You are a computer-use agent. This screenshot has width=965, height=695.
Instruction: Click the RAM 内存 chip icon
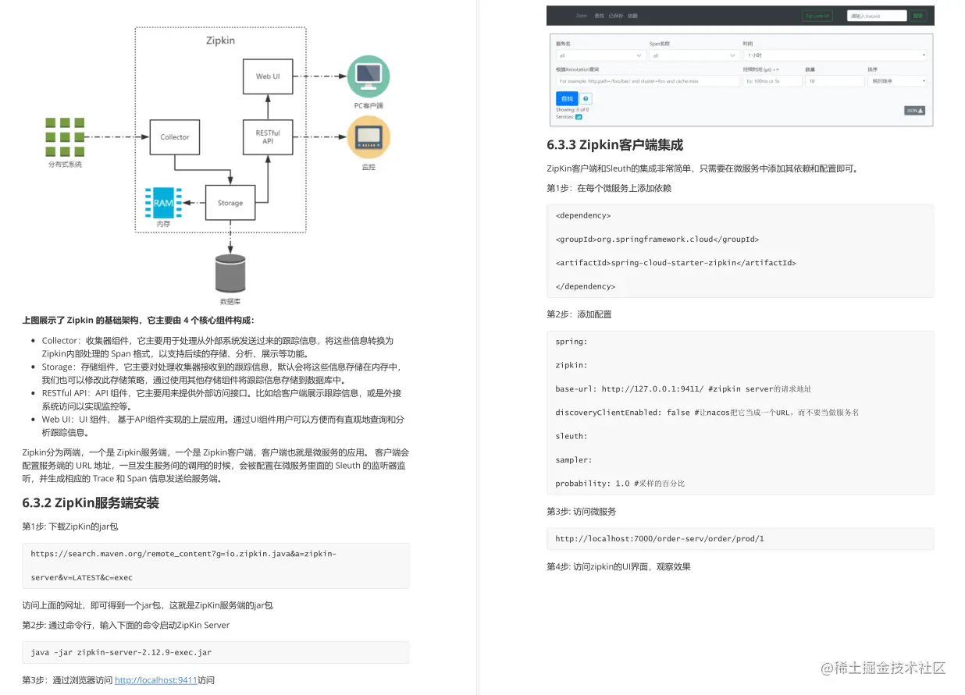click(x=163, y=203)
